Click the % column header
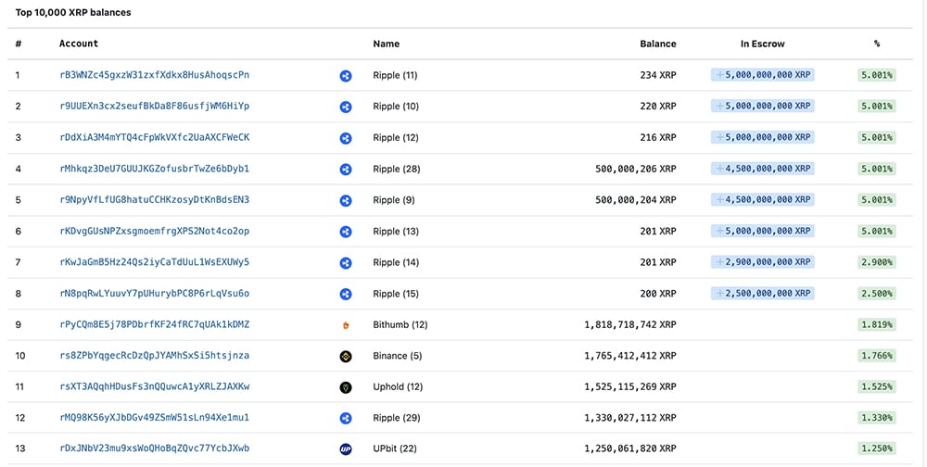The width and height of the screenshot is (927, 467). (x=877, y=44)
